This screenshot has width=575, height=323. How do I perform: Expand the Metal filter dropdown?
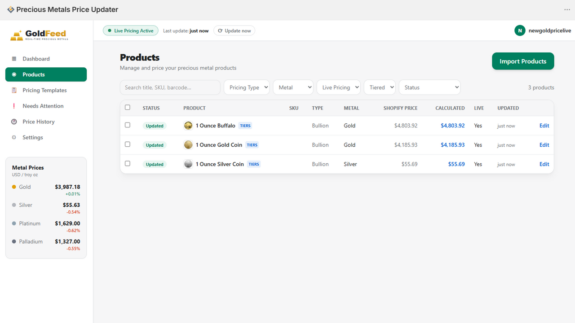click(293, 87)
